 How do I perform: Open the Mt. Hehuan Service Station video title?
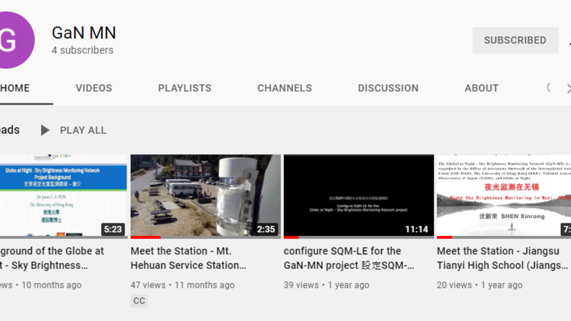pos(188,258)
